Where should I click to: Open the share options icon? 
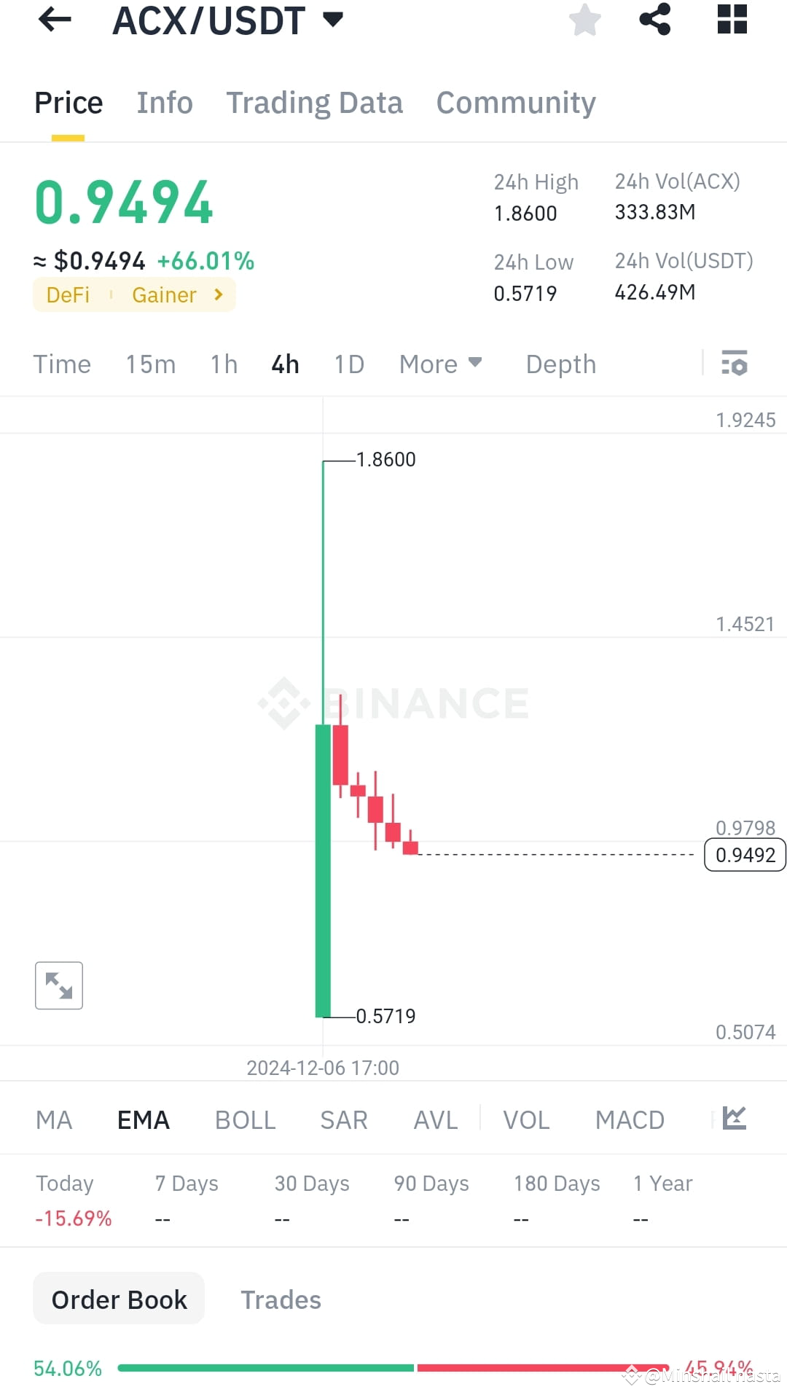click(x=655, y=20)
